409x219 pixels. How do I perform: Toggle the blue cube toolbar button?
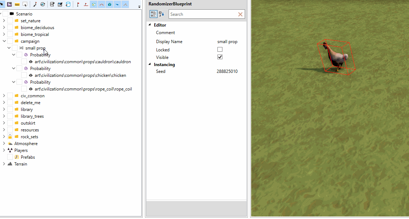(109, 4)
